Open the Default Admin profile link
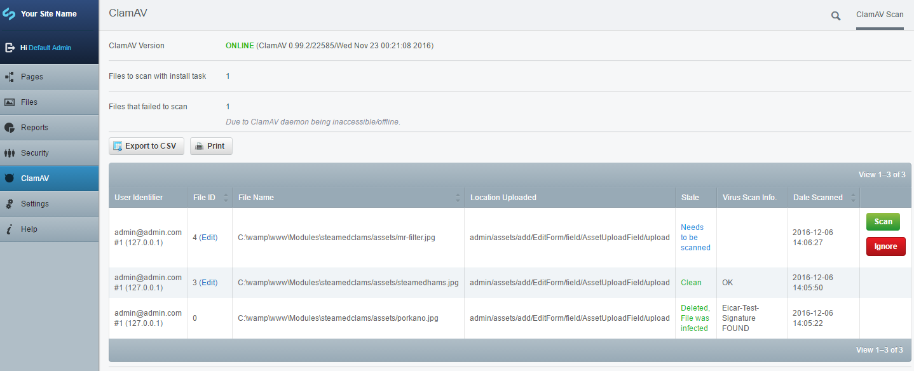The image size is (914, 371). click(50, 48)
